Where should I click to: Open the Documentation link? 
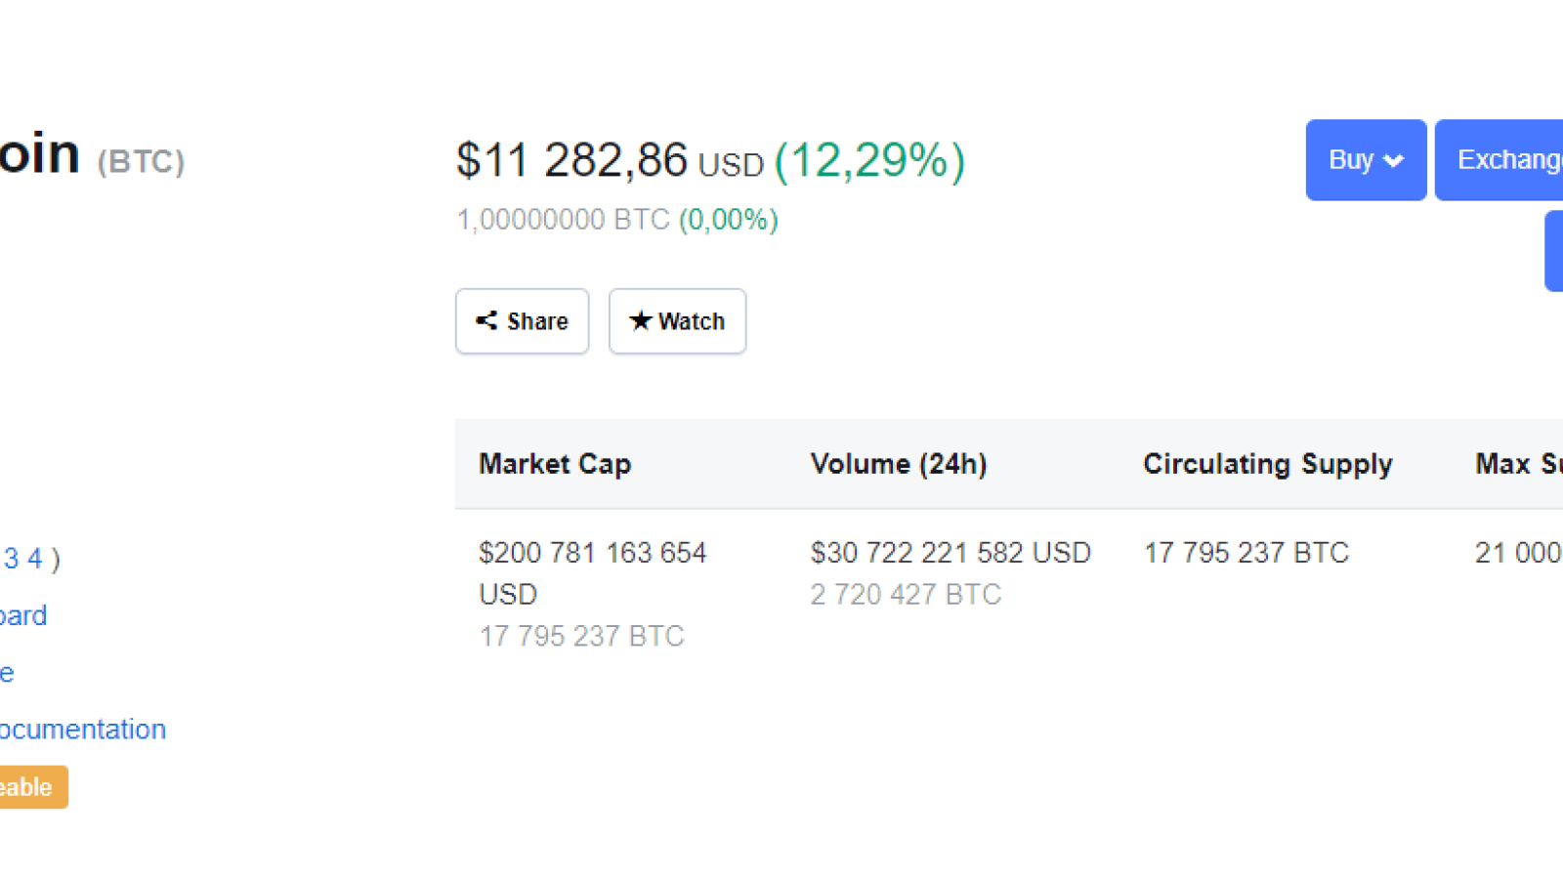(x=83, y=730)
